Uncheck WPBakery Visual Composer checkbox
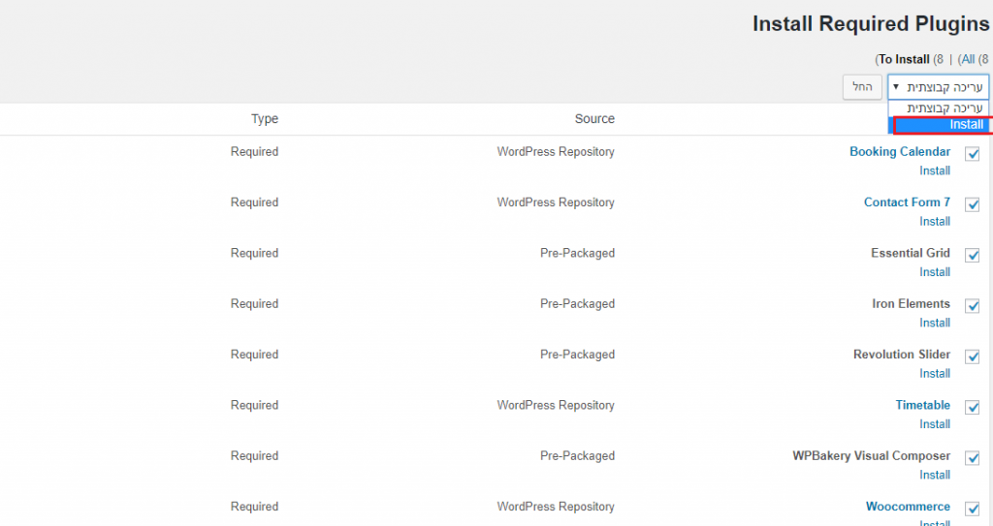 972,457
